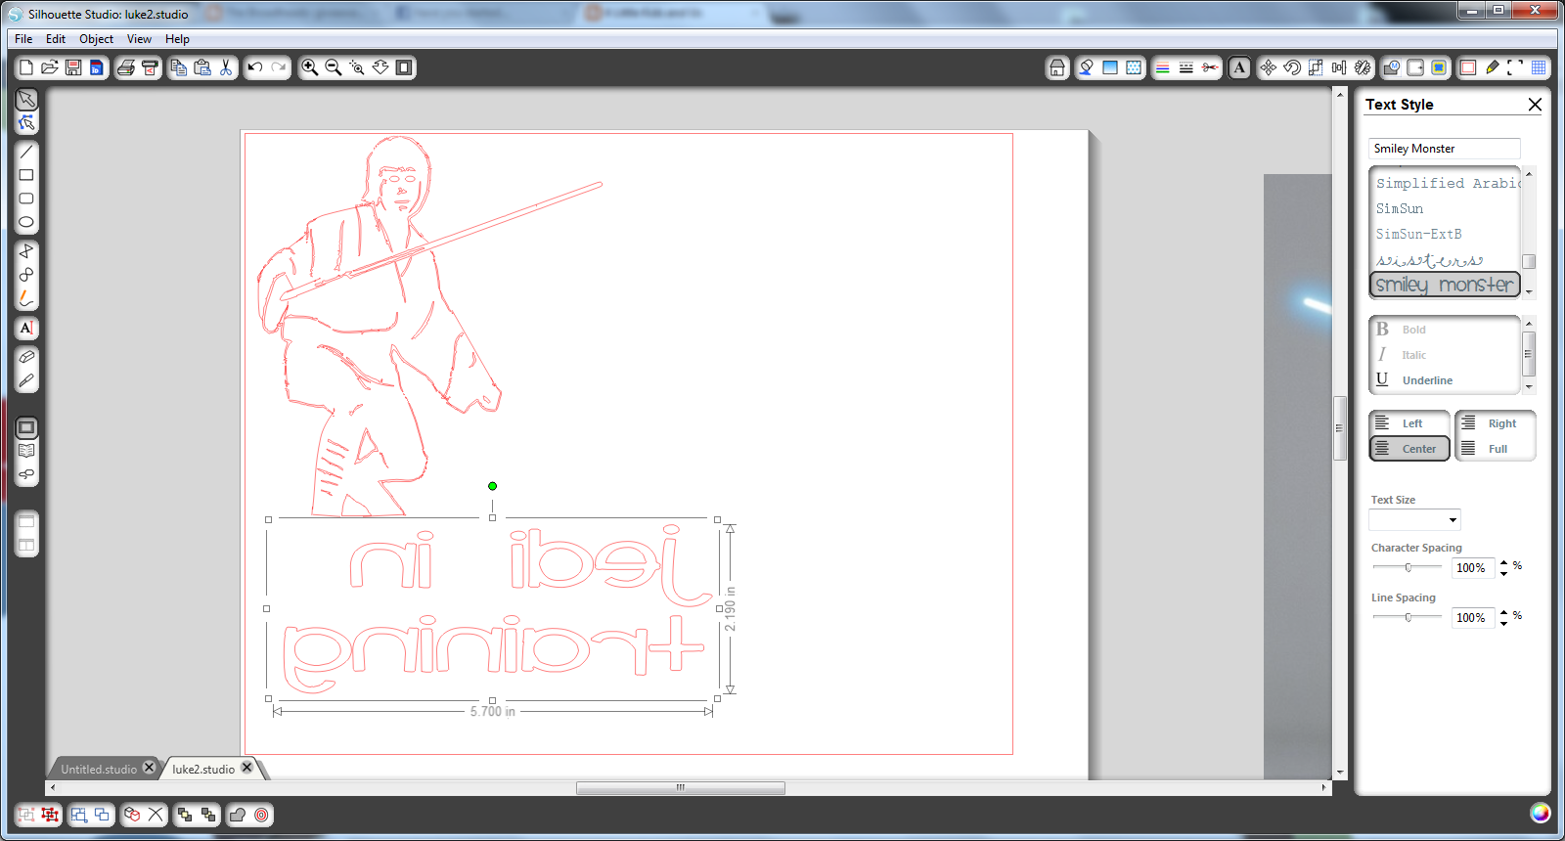
Task: Click the font list scroll-down arrow
Action: click(x=1529, y=291)
